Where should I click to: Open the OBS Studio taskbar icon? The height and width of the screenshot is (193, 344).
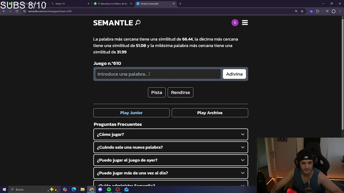(x=118, y=190)
